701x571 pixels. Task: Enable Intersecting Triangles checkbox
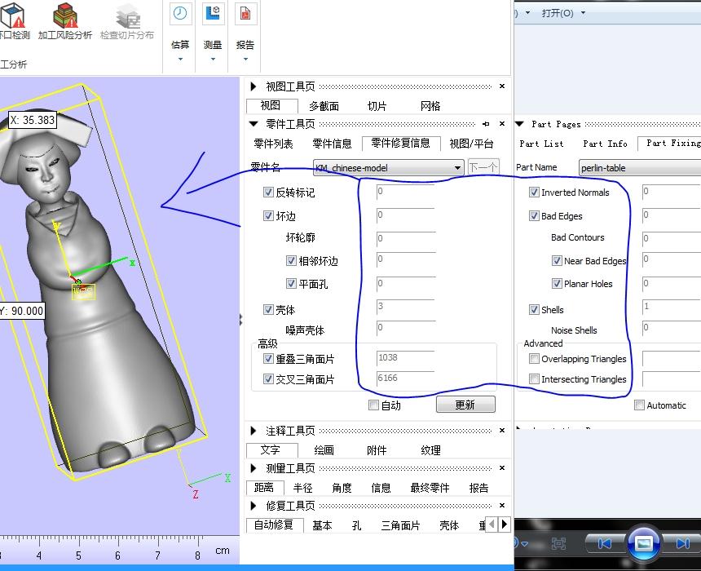534,379
